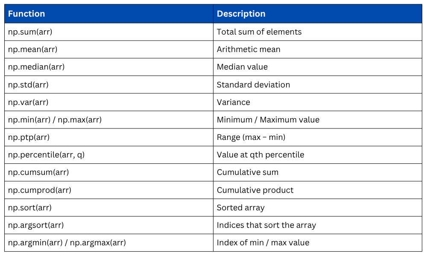Click the np.cumsum(arr) function cell

pos(38,172)
